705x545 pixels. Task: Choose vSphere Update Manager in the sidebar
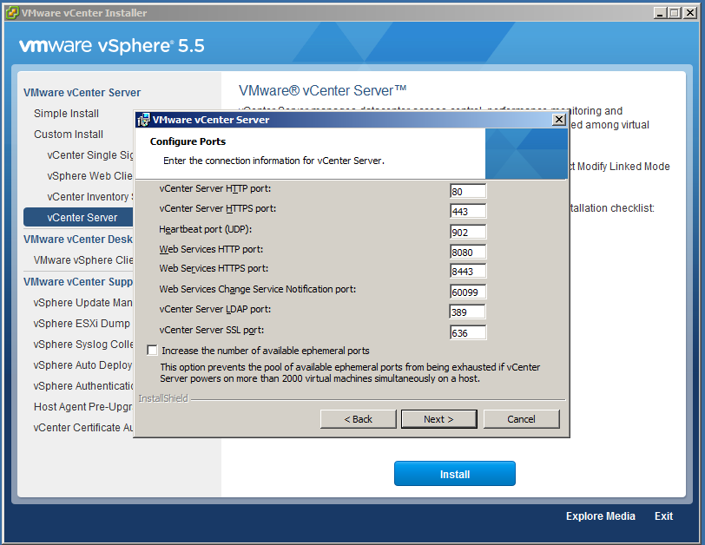[x=83, y=303]
